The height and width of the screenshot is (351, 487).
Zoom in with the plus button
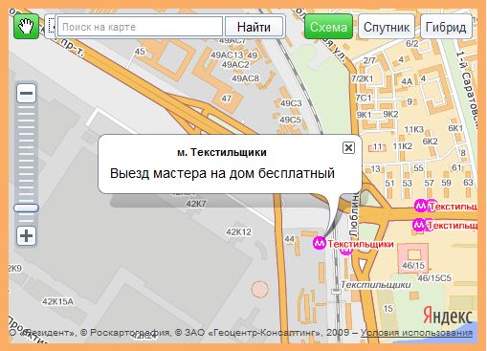pos(26,236)
